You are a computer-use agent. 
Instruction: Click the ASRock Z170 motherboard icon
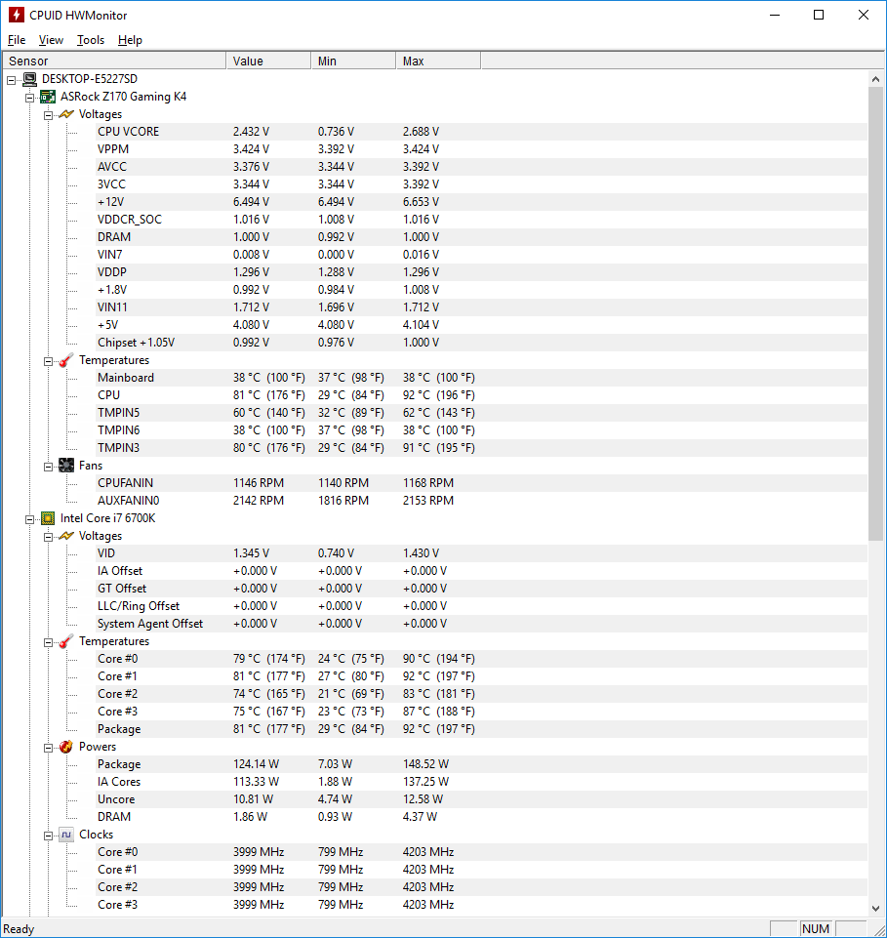click(48, 97)
